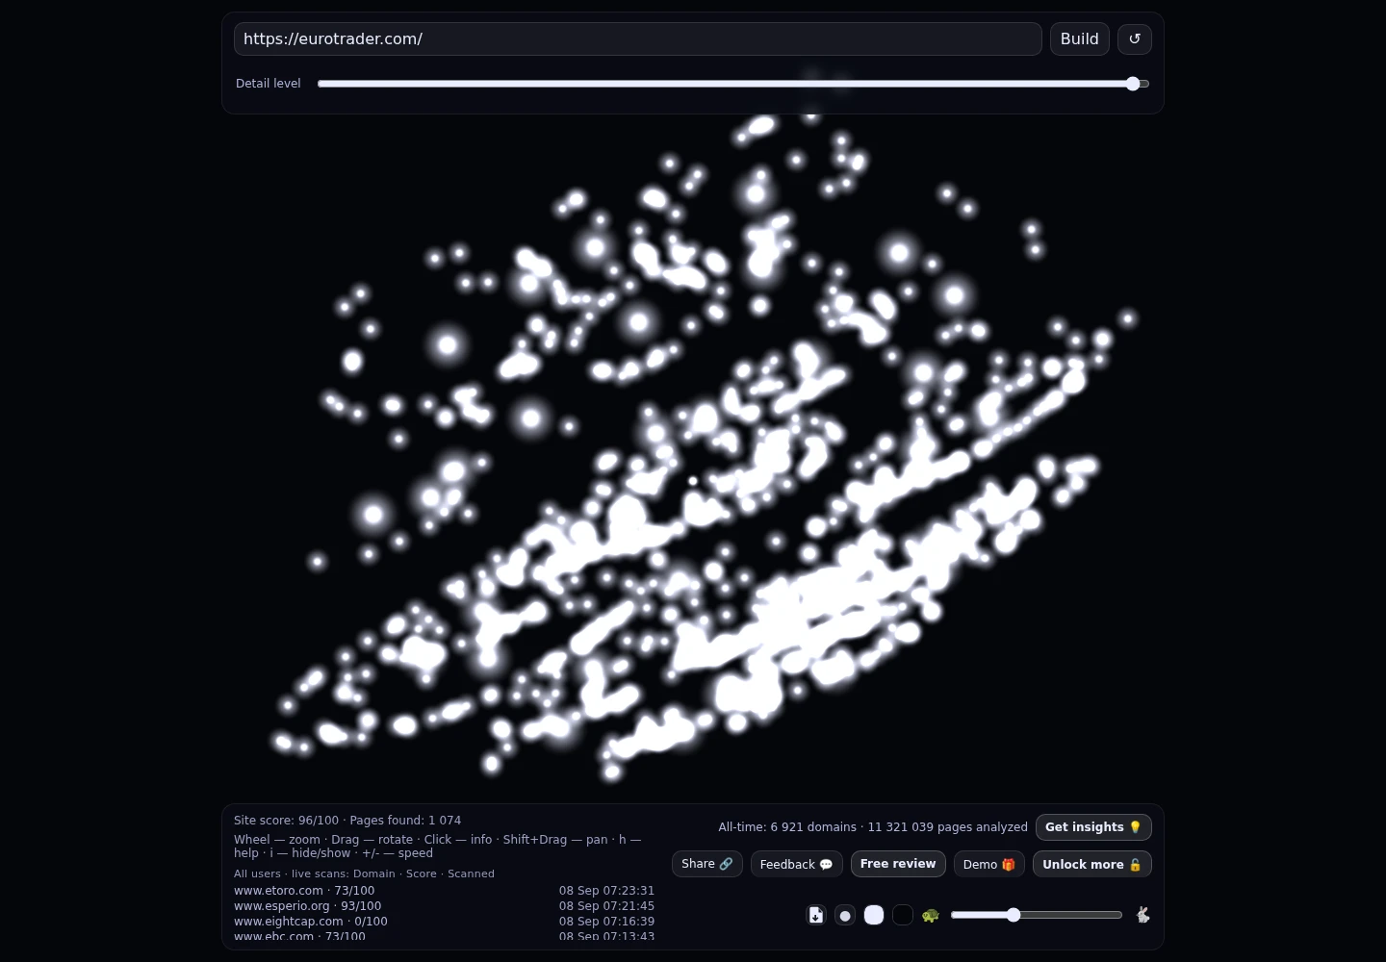The height and width of the screenshot is (962, 1386).
Task: Click the 08 Sep 07:16:39 timestamp
Action: [x=606, y=922]
